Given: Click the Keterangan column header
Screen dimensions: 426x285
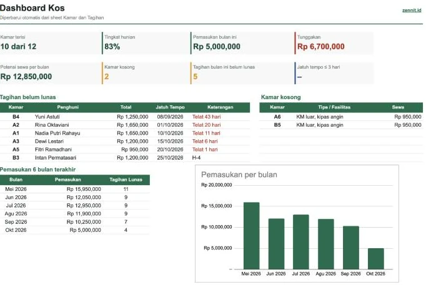Looking at the screenshot, I should [220, 107].
